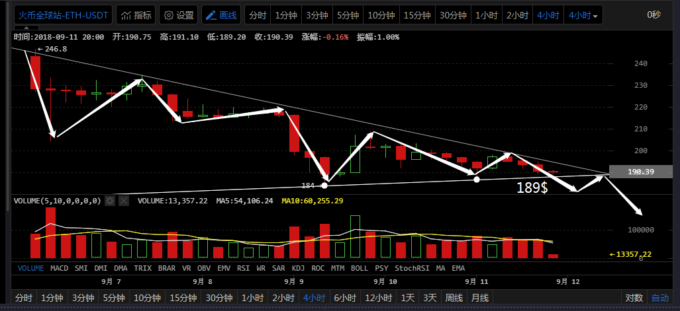Screen dimensions: 680x311
Task: Switch to the OBV indicator tab
Action: (x=204, y=268)
